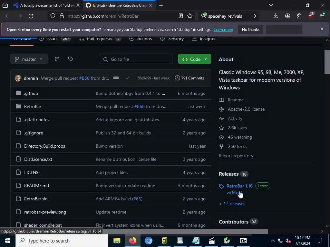The height and width of the screenshot is (247, 330).
Task: Switch to the Pull requests tab
Action: (x=100, y=39)
